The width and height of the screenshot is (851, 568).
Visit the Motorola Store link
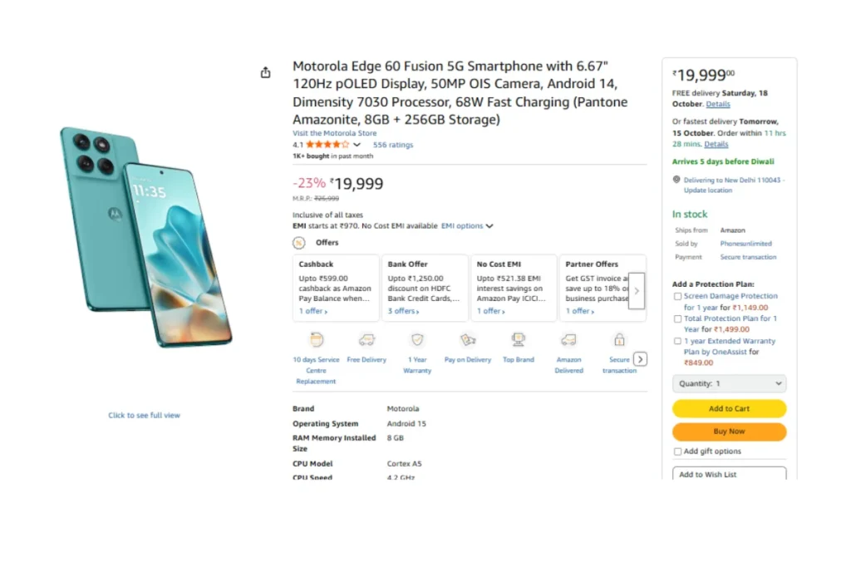(x=334, y=133)
